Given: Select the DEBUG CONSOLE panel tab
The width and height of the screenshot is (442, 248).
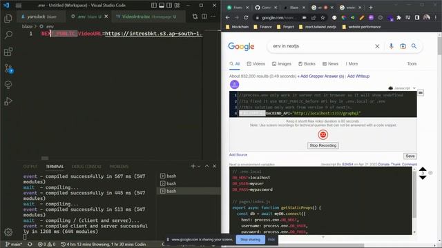Looking at the screenshot, I should point(86,167).
